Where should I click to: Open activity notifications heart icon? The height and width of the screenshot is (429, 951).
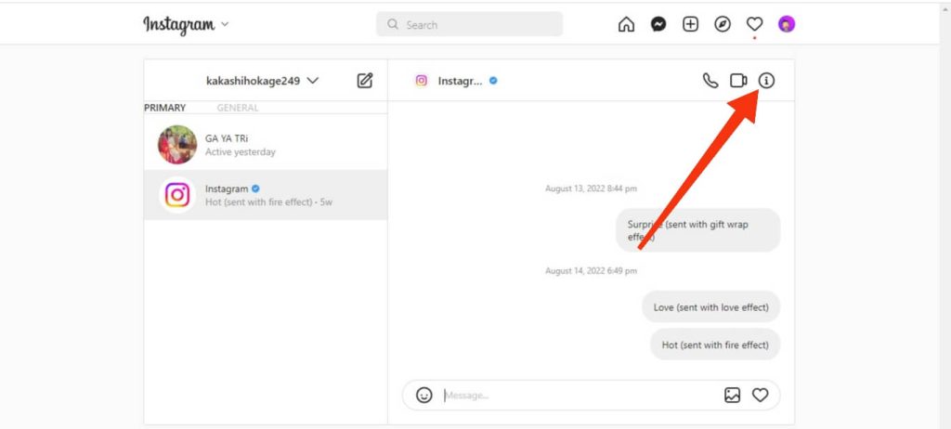point(754,24)
